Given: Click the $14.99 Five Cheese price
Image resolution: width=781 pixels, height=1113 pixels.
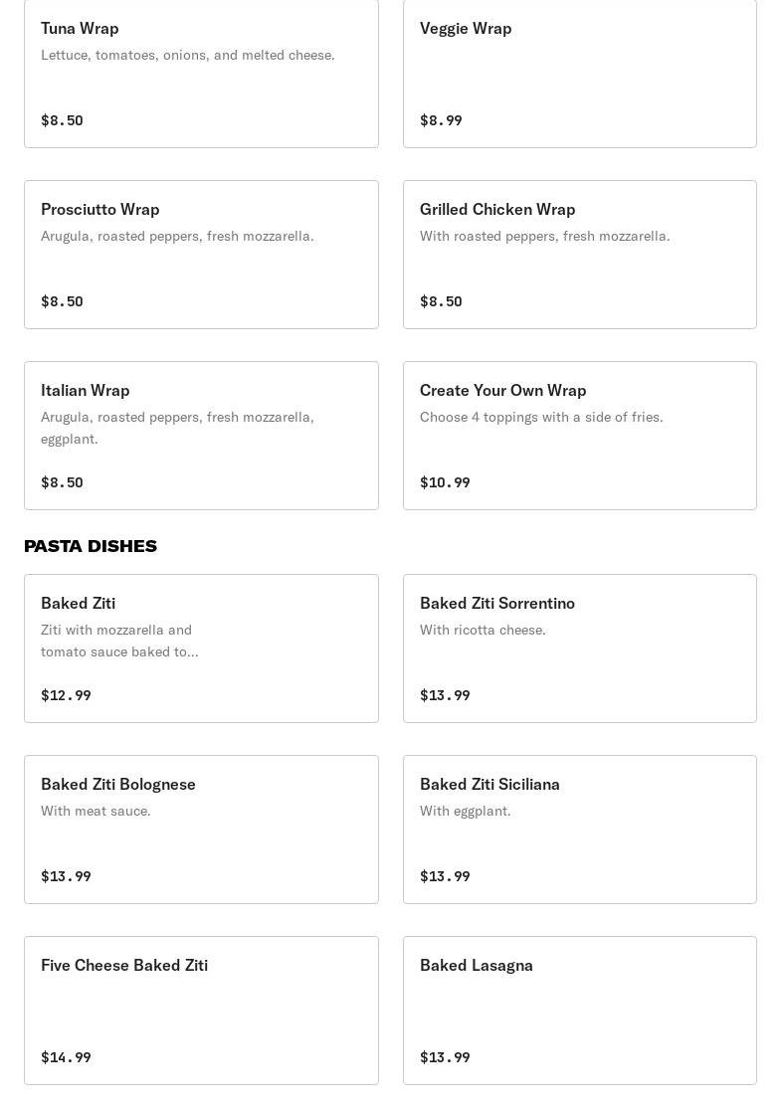Looking at the screenshot, I should [x=66, y=1057].
